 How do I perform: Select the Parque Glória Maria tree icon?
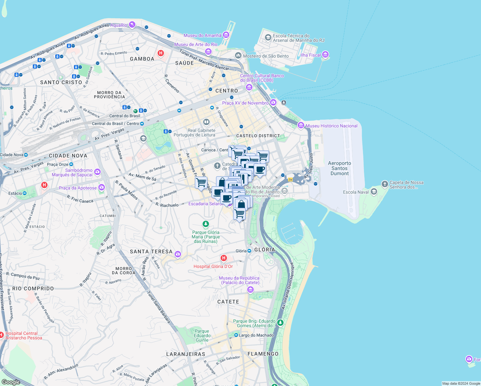[206, 224]
